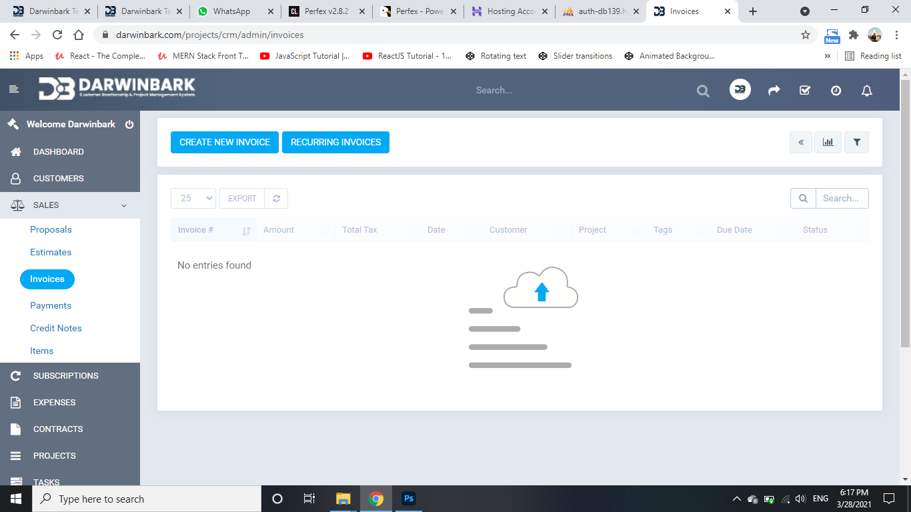
Task: Open the invoices summary chart icon
Action: [x=828, y=142]
